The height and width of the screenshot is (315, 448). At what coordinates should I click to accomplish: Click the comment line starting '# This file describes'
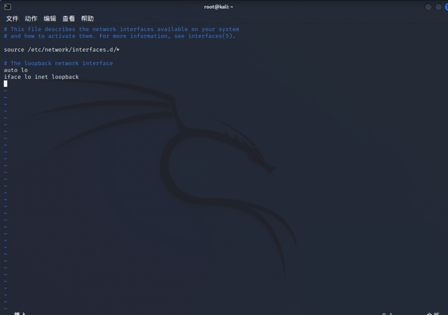click(x=122, y=29)
